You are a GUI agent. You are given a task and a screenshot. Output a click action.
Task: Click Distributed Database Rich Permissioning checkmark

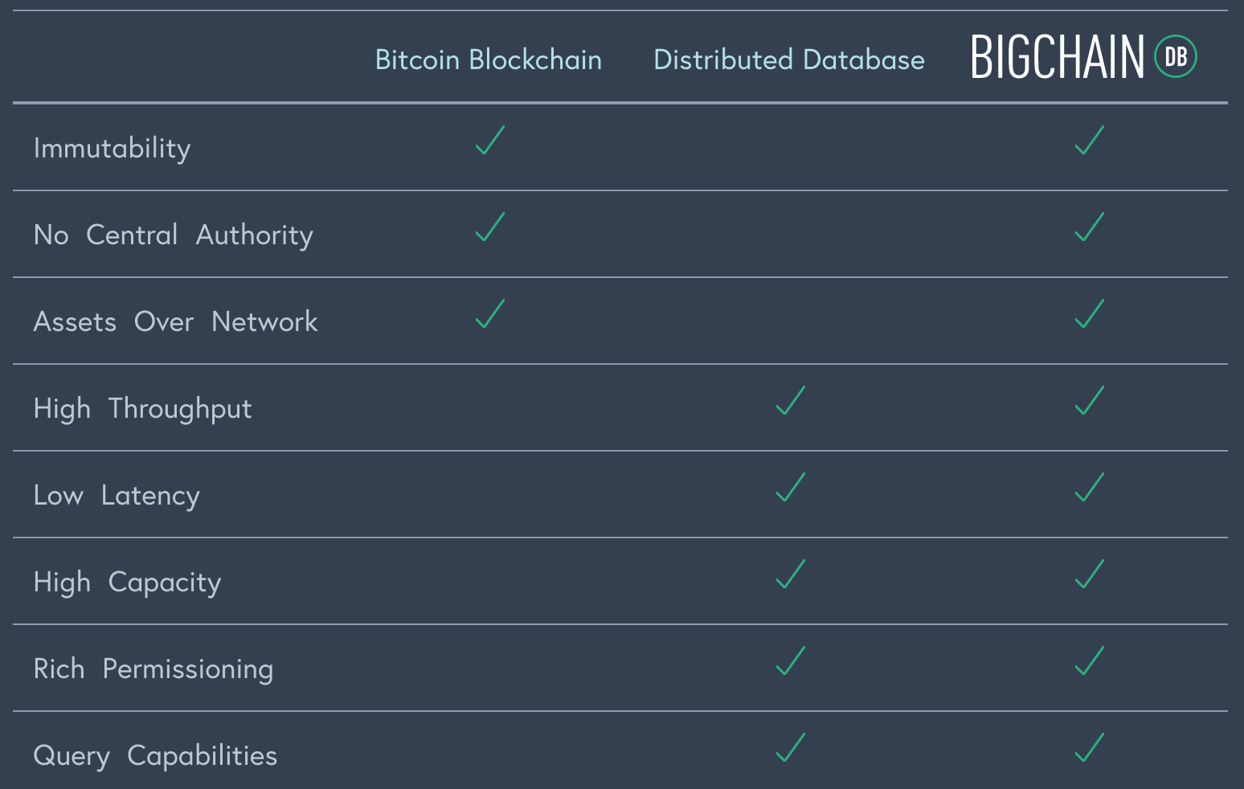791,661
